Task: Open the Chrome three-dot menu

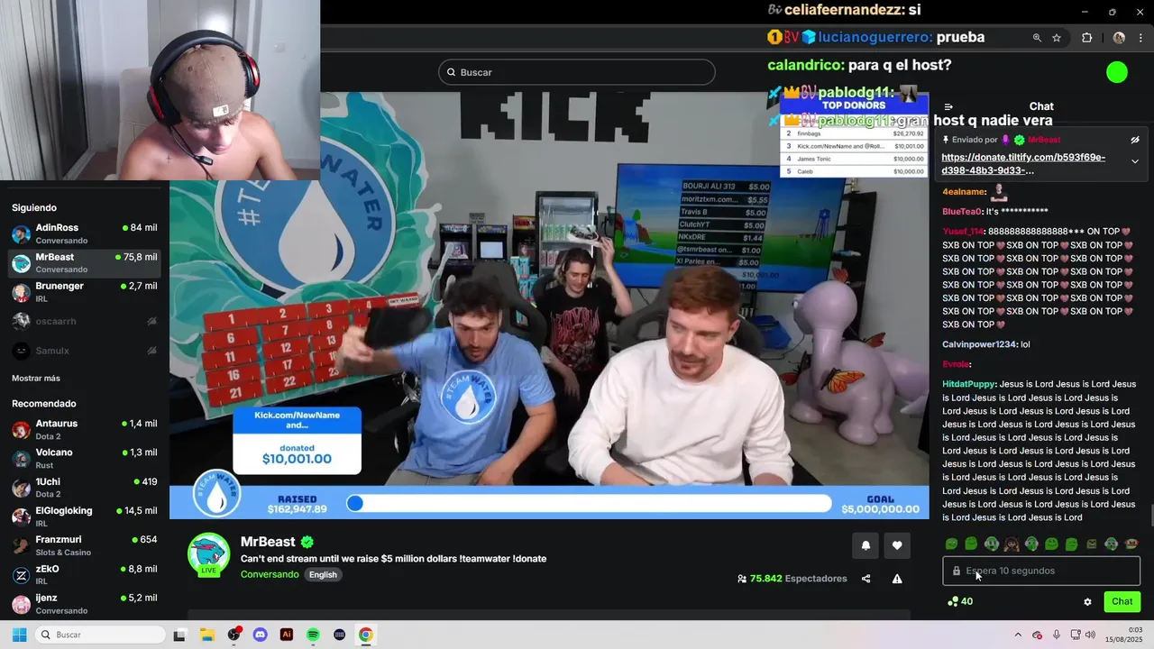Action: pyautogui.click(x=1141, y=38)
